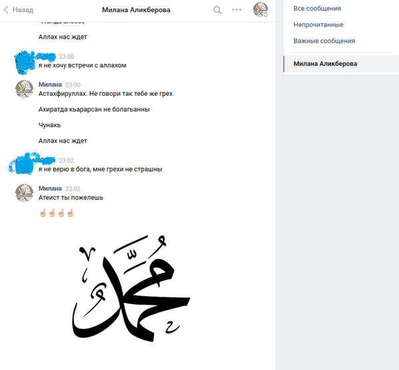Screen dimensions: 399x370
Task: Go back using the Назад link
Action: tap(23, 10)
